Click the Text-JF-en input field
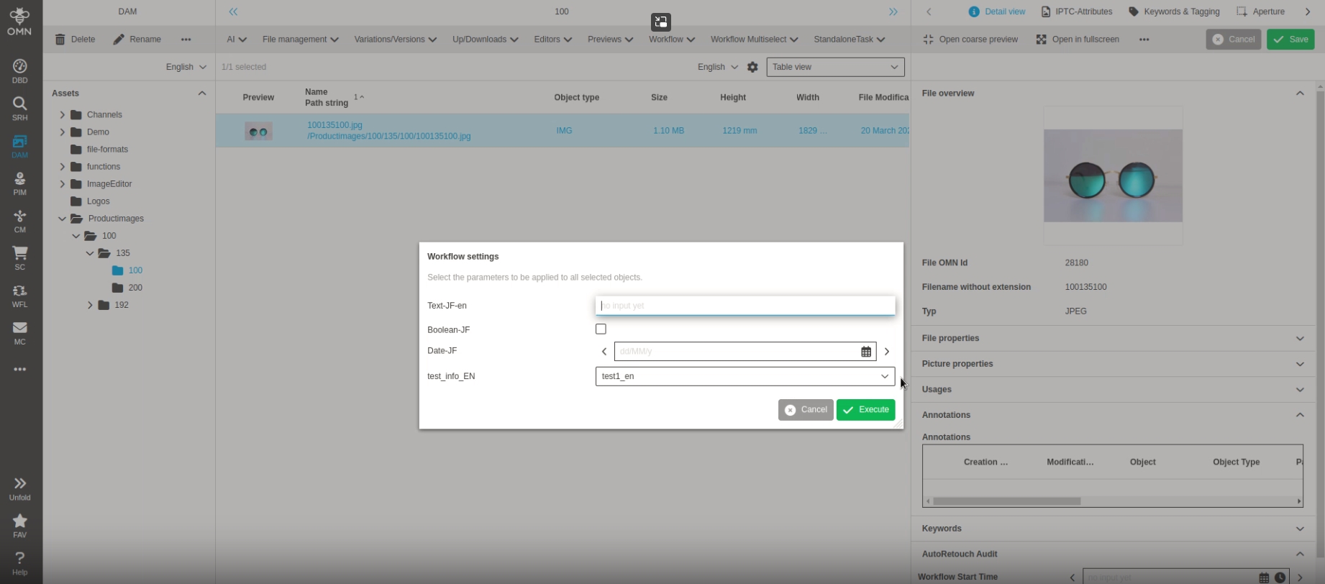 coord(745,306)
